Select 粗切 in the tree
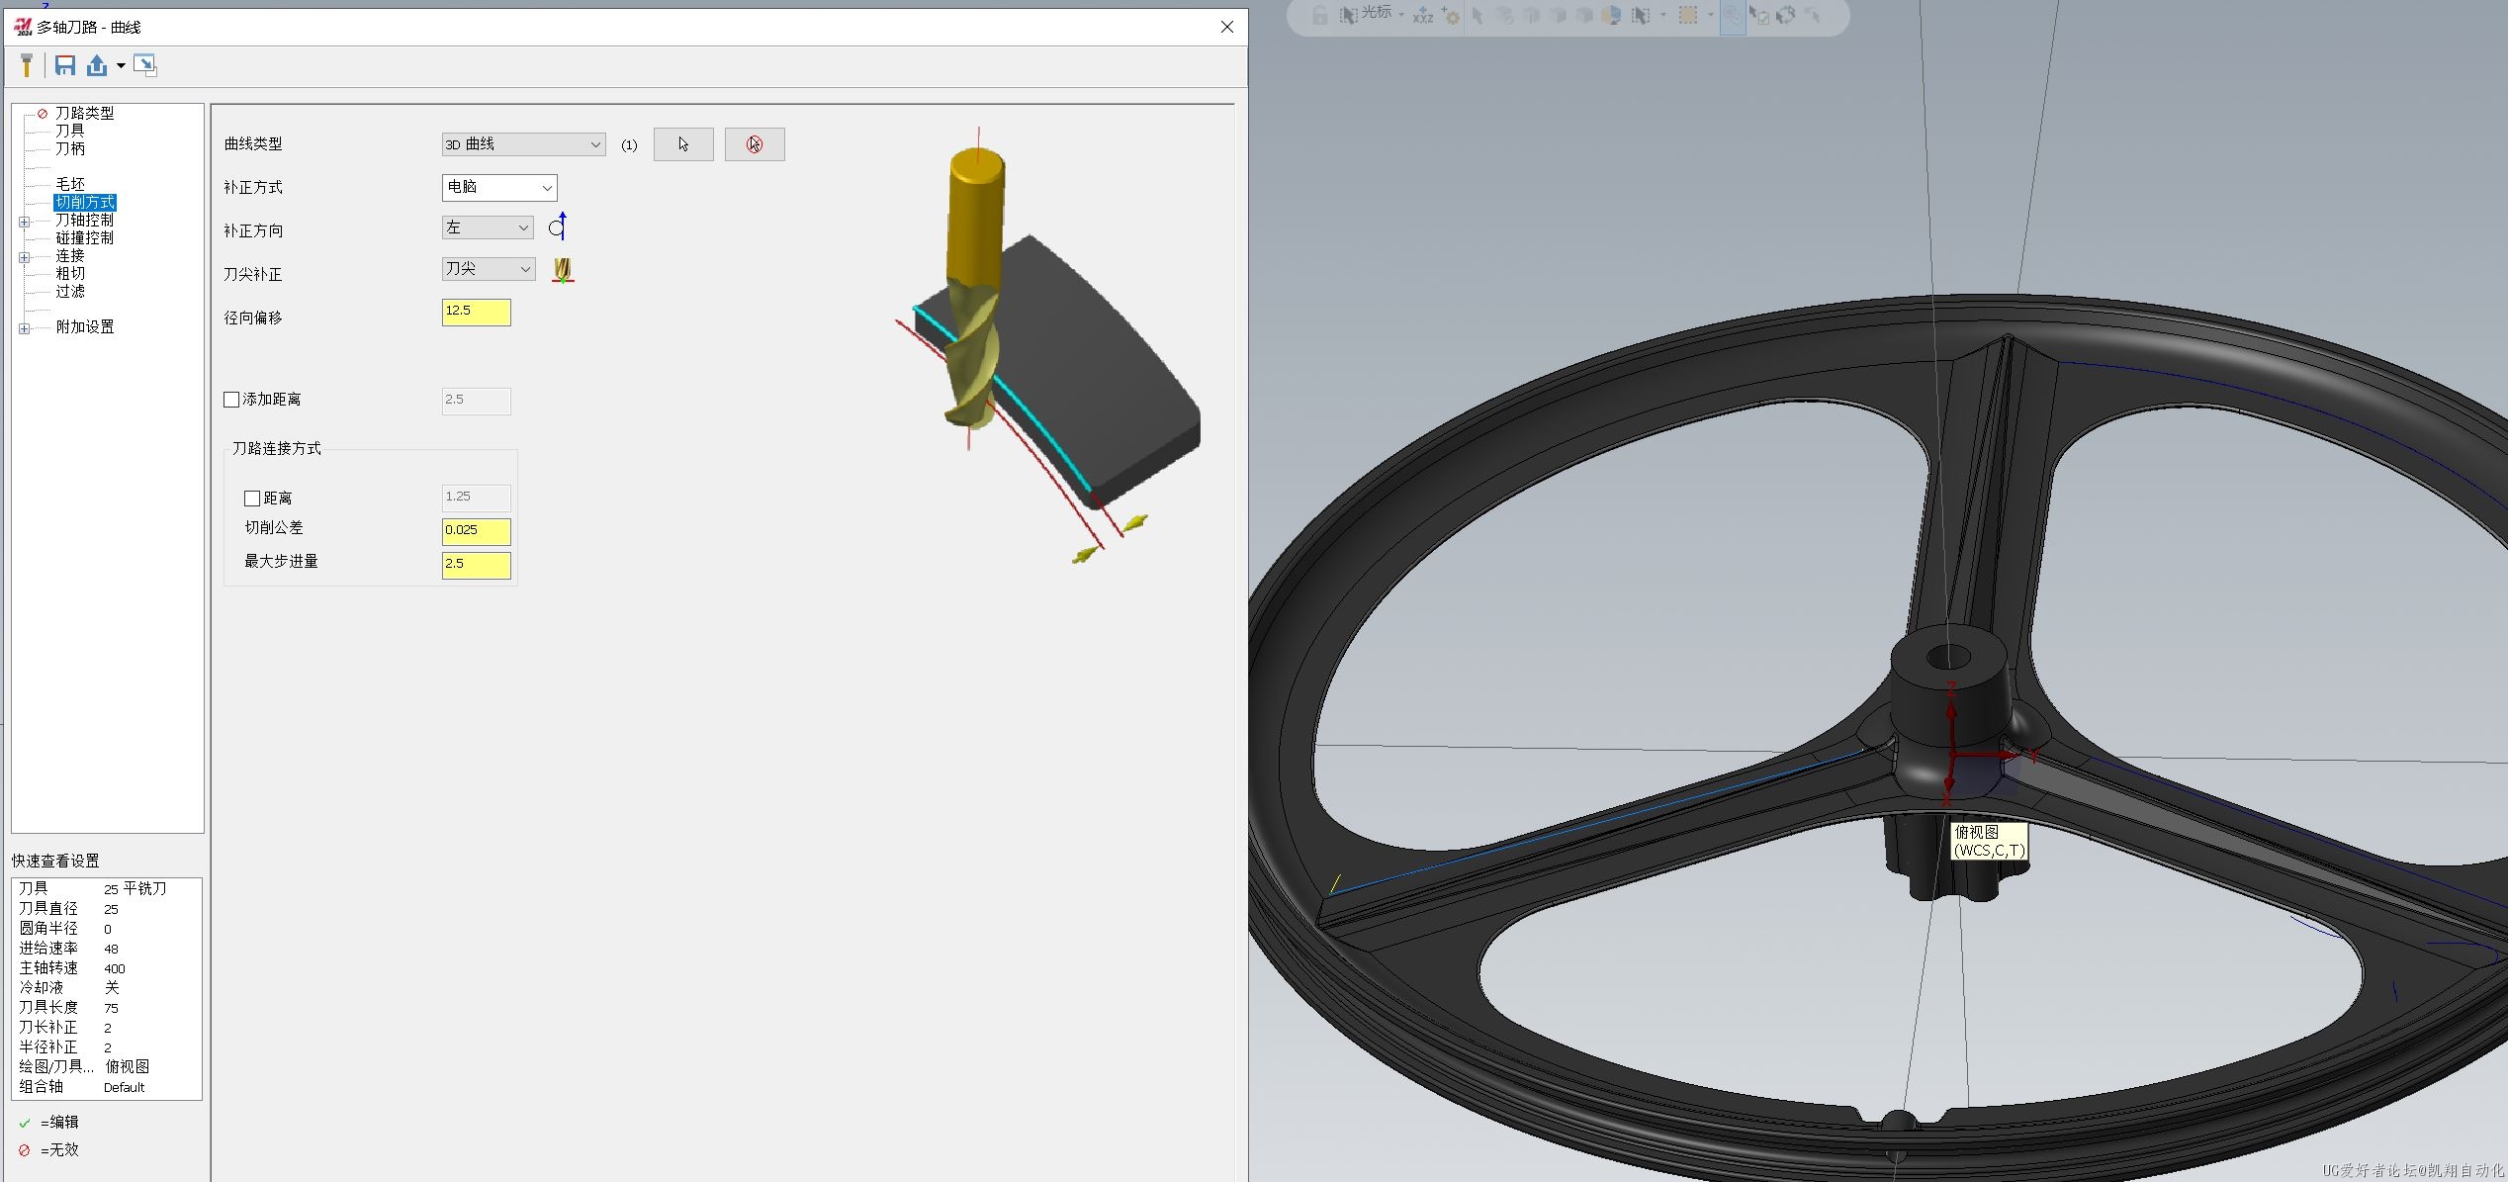This screenshot has height=1182, width=2508. 69,273
